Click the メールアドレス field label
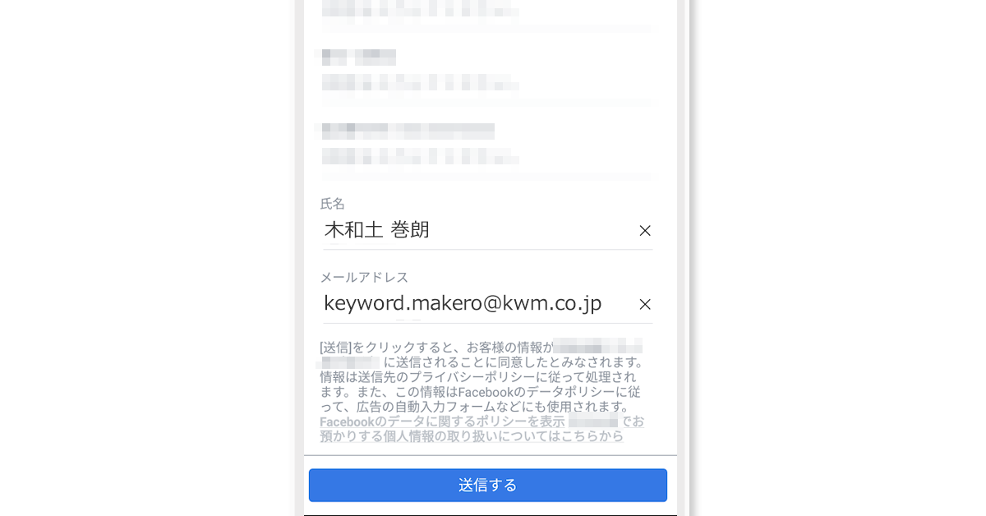Screen dimensions: 986x516 [x=364, y=277]
